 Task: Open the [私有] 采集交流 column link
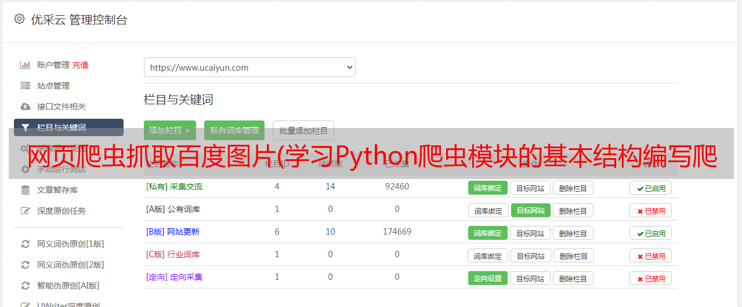tap(174, 187)
